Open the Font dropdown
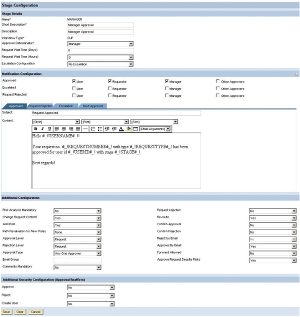 (105, 122)
